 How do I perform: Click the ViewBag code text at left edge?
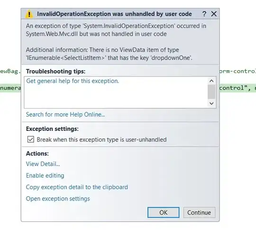tap(10, 71)
